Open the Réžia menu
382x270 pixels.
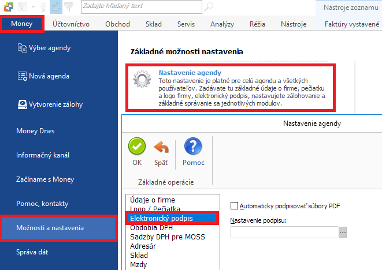click(x=257, y=24)
